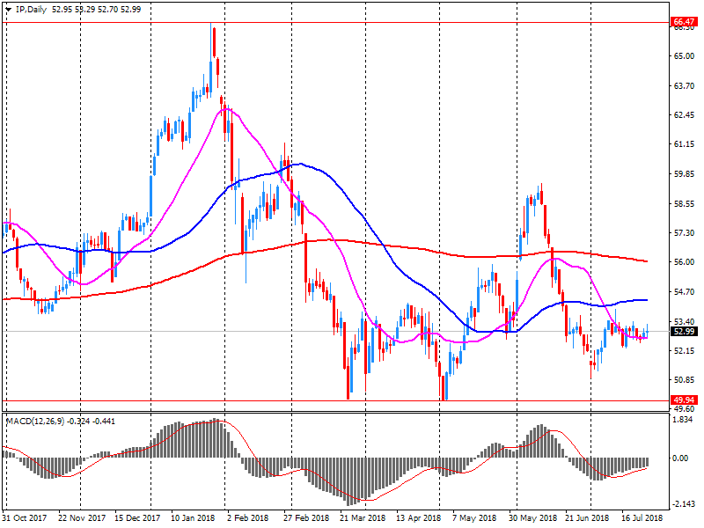Viewport: 704px width, 528px height.
Task: Click the MACD scale value -2.143
Action: click(682, 503)
